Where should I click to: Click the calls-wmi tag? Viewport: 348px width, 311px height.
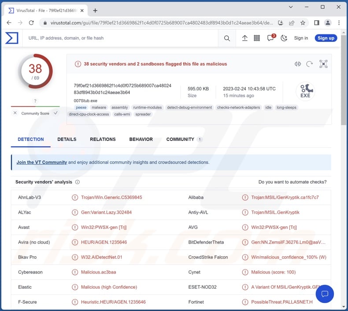[122, 114]
